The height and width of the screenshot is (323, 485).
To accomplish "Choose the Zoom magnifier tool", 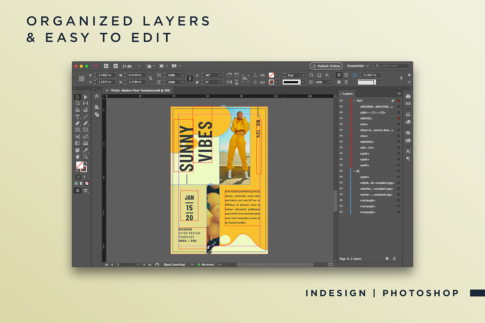I will (x=86, y=156).
